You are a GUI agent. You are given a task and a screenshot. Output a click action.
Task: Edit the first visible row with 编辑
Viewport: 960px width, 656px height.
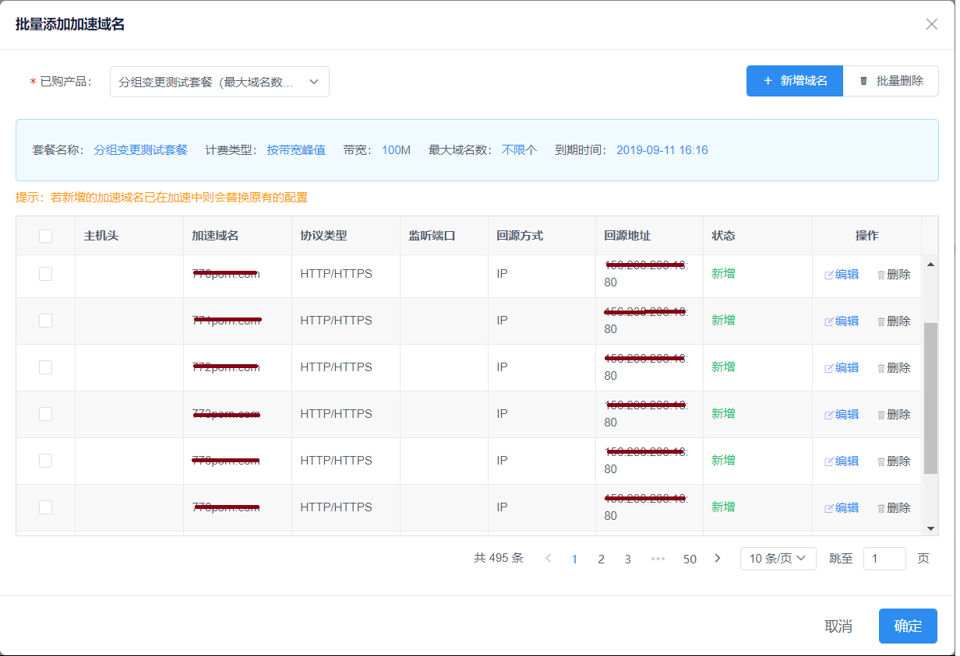[842, 275]
